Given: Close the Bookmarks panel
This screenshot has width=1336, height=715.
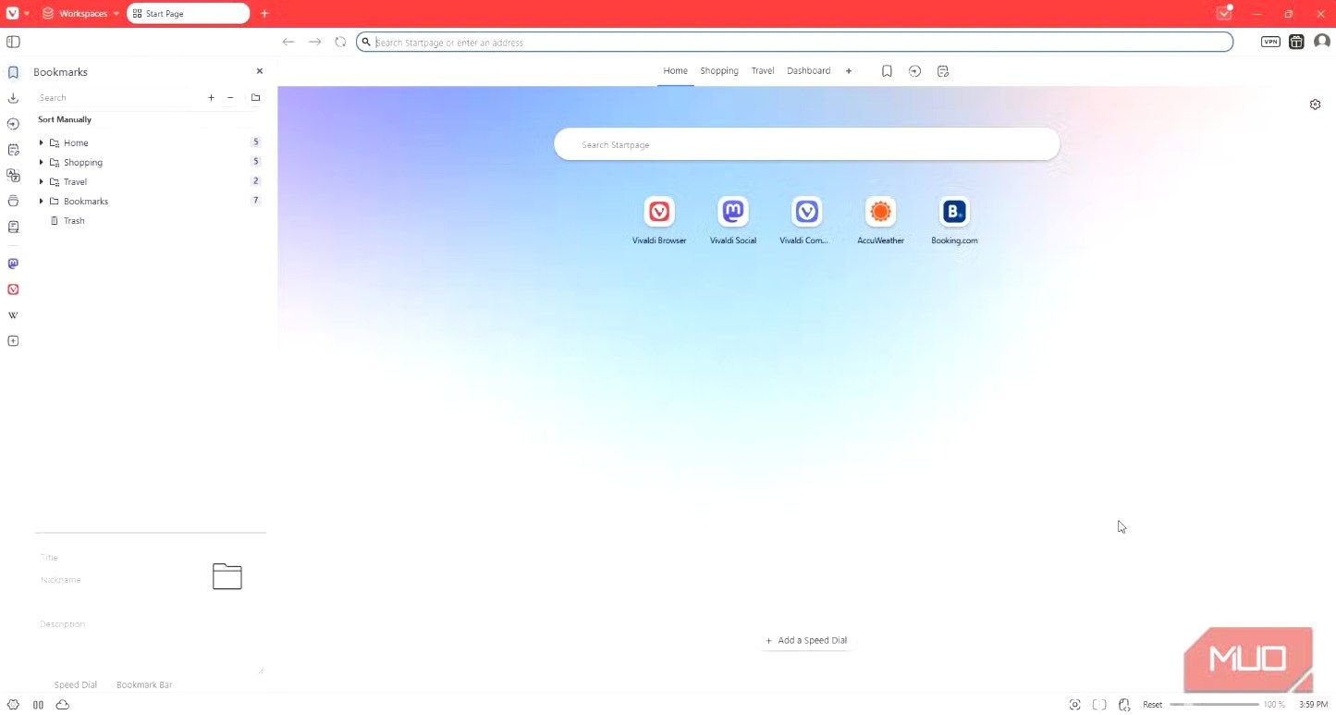Looking at the screenshot, I should click(260, 71).
